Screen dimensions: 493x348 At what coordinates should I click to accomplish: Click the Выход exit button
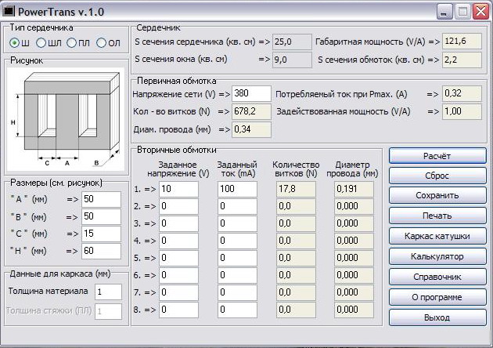coord(437,317)
